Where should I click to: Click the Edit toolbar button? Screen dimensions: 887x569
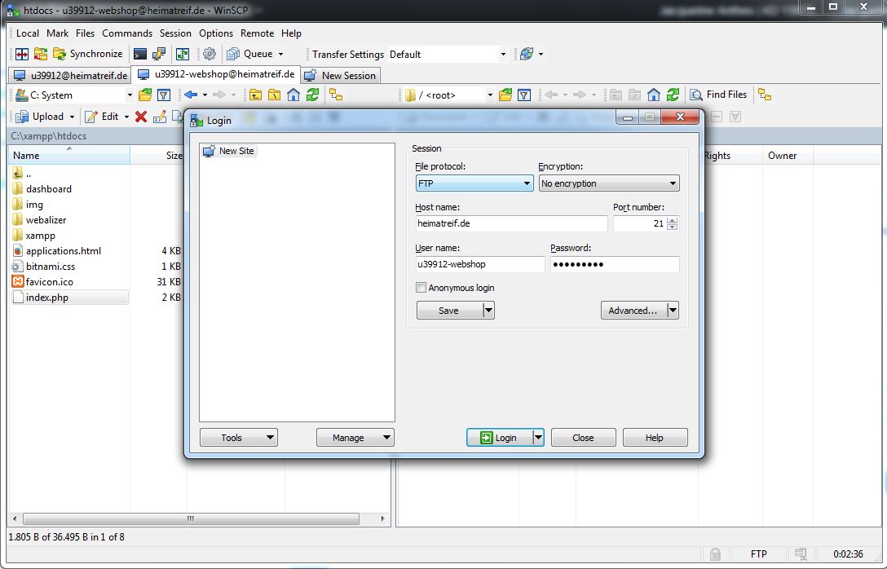(x=102, y=117)
